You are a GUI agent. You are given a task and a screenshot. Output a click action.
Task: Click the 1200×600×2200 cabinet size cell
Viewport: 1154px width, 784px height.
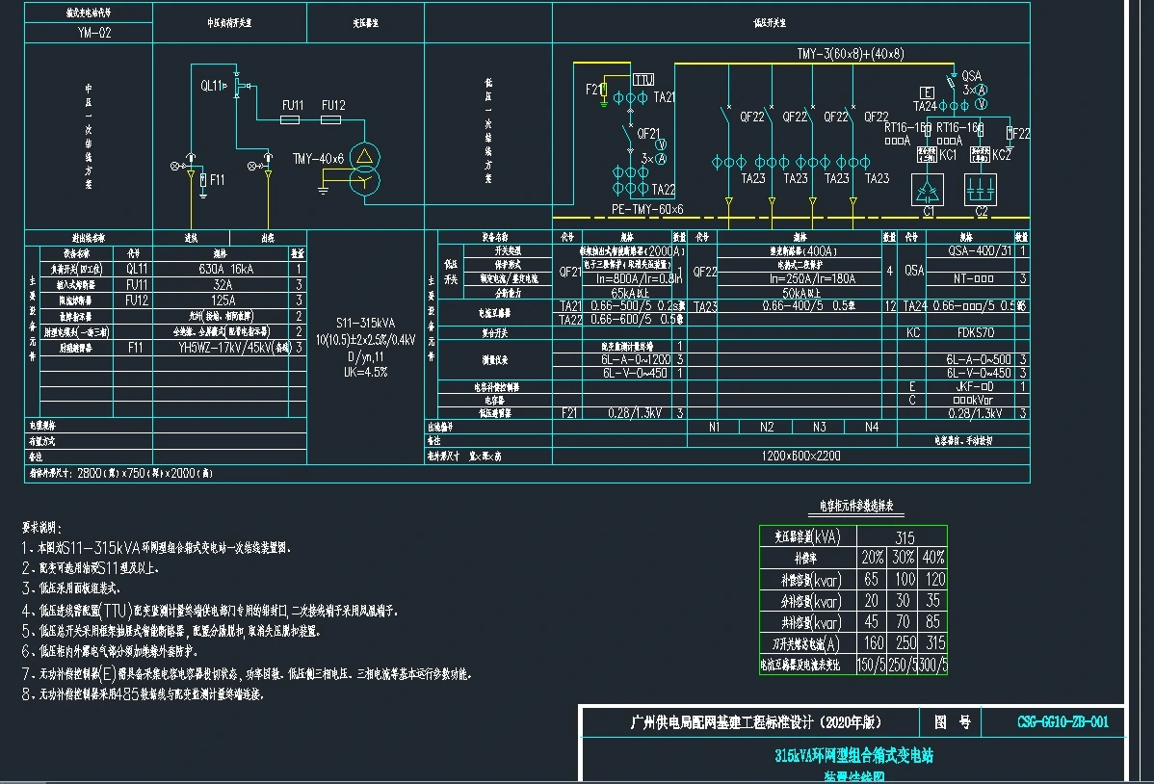(800, 456)
